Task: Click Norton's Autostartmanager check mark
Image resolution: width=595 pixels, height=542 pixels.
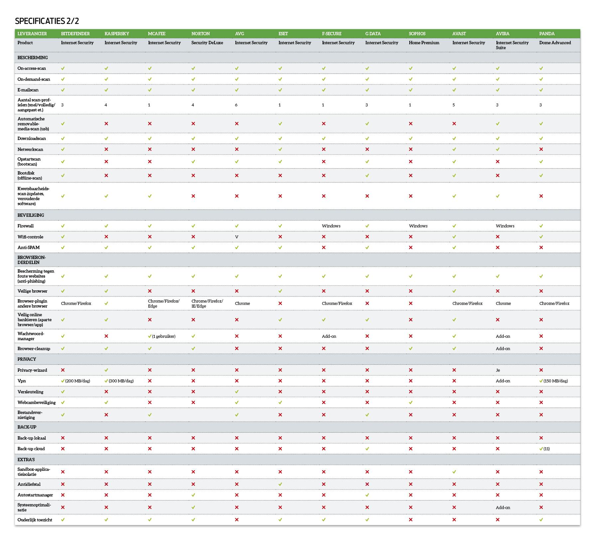Action: coord(193,495)
